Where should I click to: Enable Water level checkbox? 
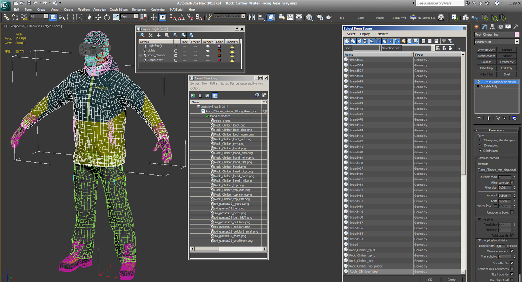click(x=496, y=206)
